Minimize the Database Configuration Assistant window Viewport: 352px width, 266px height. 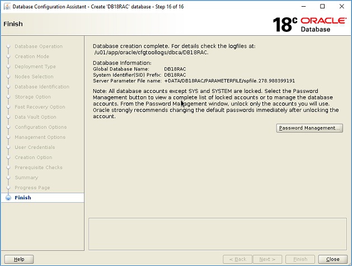click(x=303, y=6)
